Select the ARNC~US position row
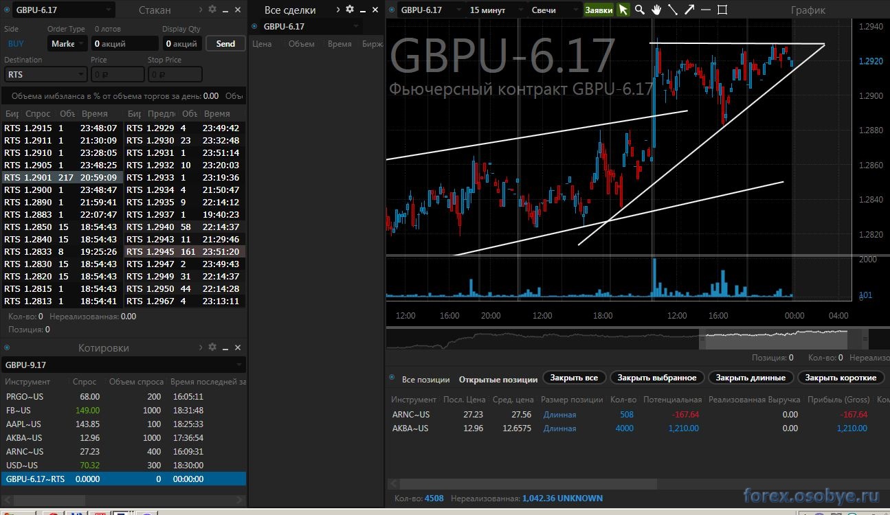This screenshot has width=890, height=515. point(638,414)
